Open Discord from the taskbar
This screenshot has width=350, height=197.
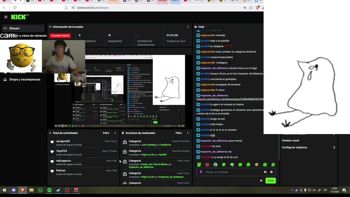[x=14, y=190]
